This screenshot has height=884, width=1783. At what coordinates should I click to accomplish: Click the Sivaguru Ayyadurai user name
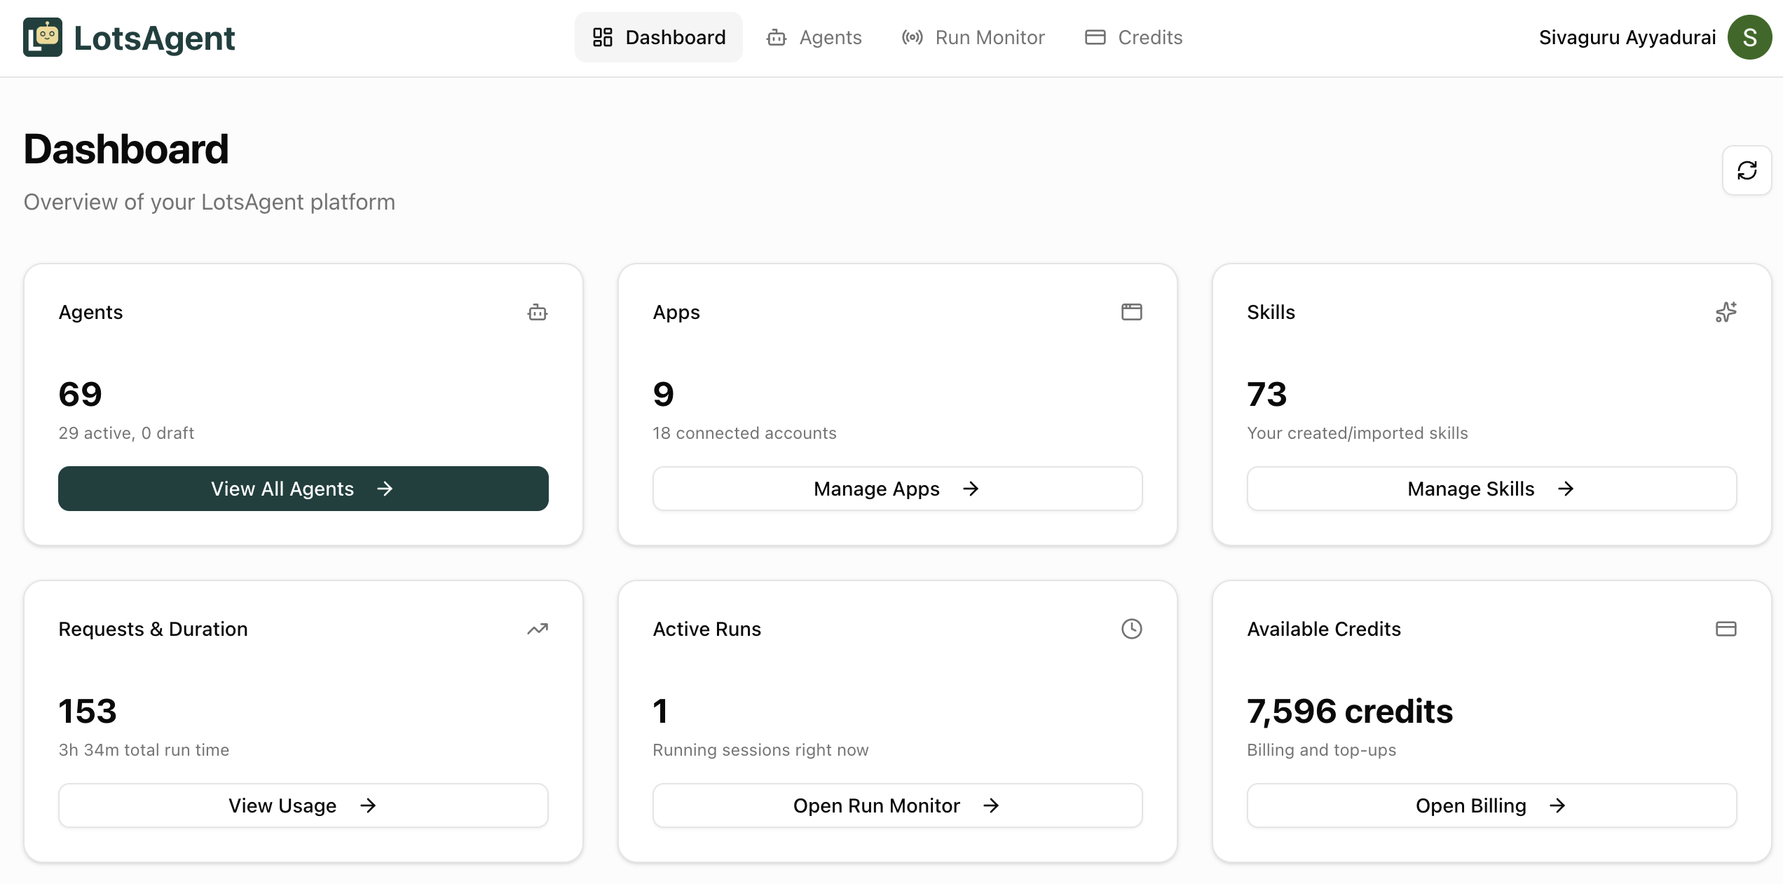pos(1627,37)
